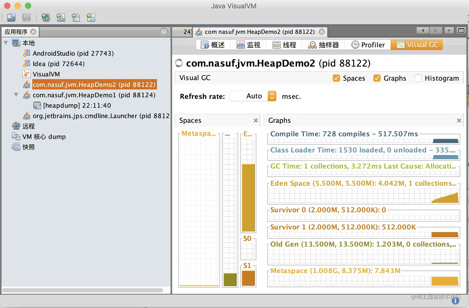Click the Idea application icon in tree
Viewport: 469px width, 308px height.
point(27,64)
